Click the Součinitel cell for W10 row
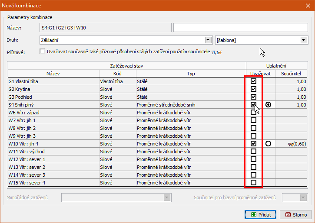This screenshot has width=315, height=223. tap(293, 144)
